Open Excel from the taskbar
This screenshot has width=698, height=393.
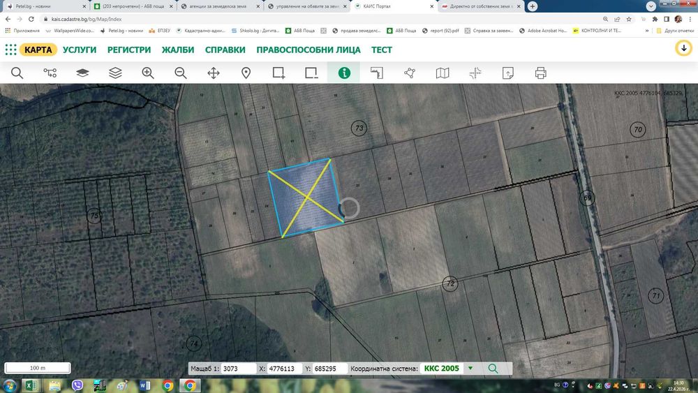(x=30, y=385)
